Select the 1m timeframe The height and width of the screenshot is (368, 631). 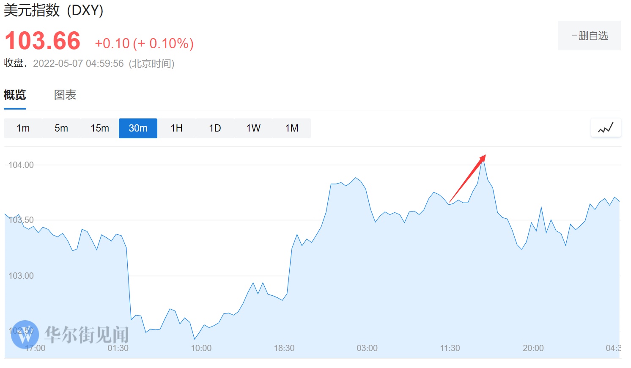click(x=23, y=128)
